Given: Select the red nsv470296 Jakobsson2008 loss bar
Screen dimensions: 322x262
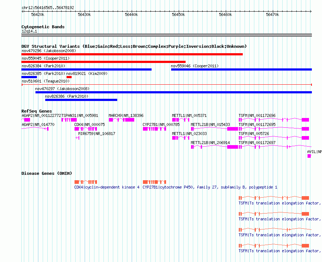Looking at the screenshot, I should (132, 54).
